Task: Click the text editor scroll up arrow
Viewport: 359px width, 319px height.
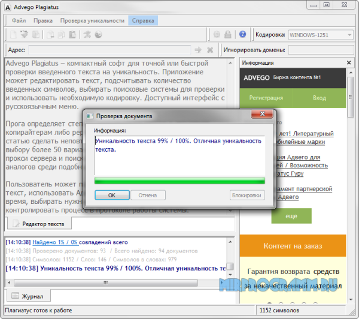Action: [x=230, y=63]
